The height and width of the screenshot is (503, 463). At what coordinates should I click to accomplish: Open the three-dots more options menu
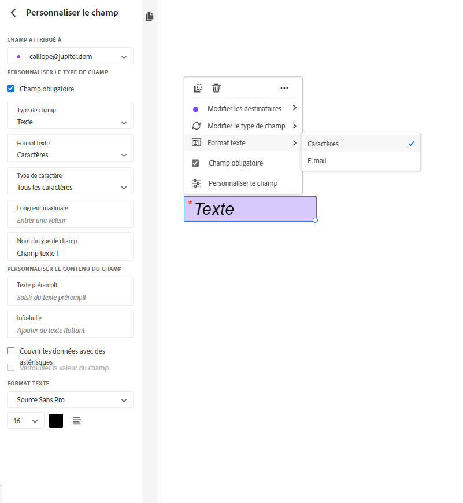[284, 88]
